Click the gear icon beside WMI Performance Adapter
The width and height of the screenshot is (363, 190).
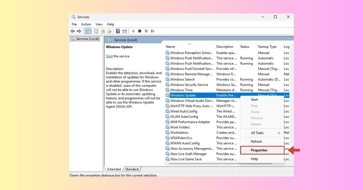point(167,122)
